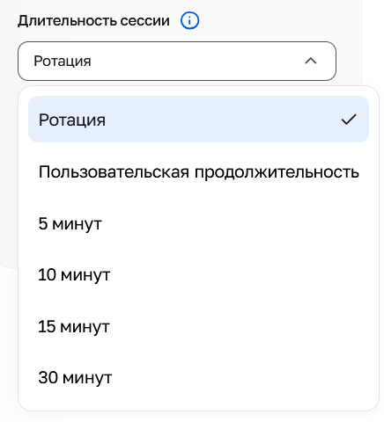Select 30 минут from the list
384x422 pixels.
pos(198,377)
